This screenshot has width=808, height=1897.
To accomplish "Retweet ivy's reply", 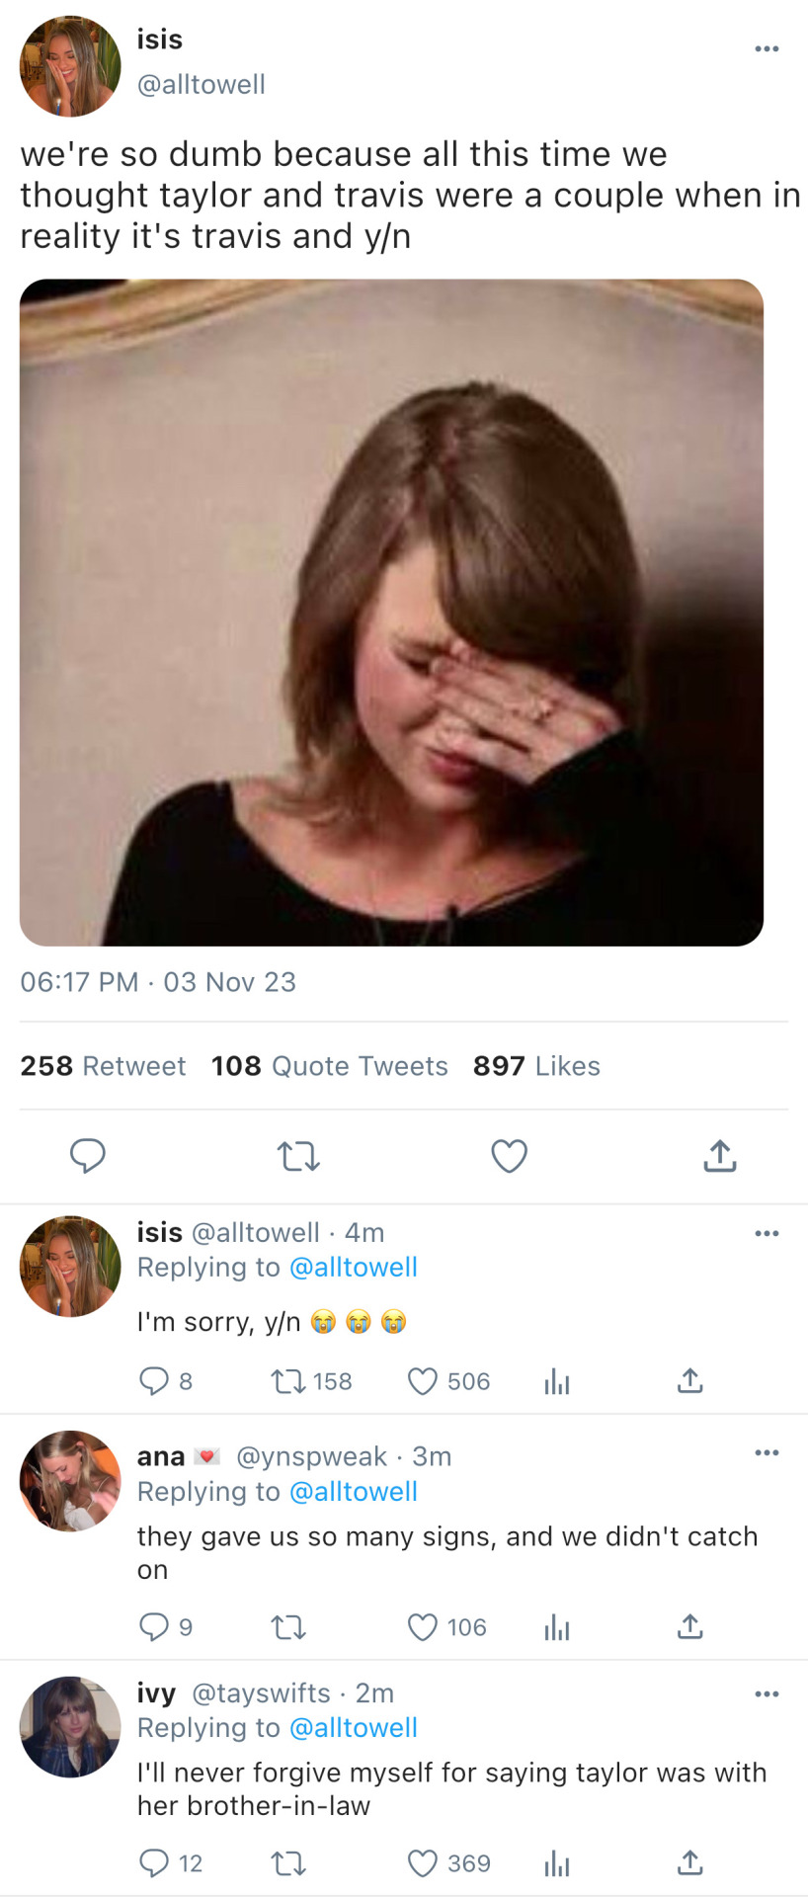I will [288, 1863].
